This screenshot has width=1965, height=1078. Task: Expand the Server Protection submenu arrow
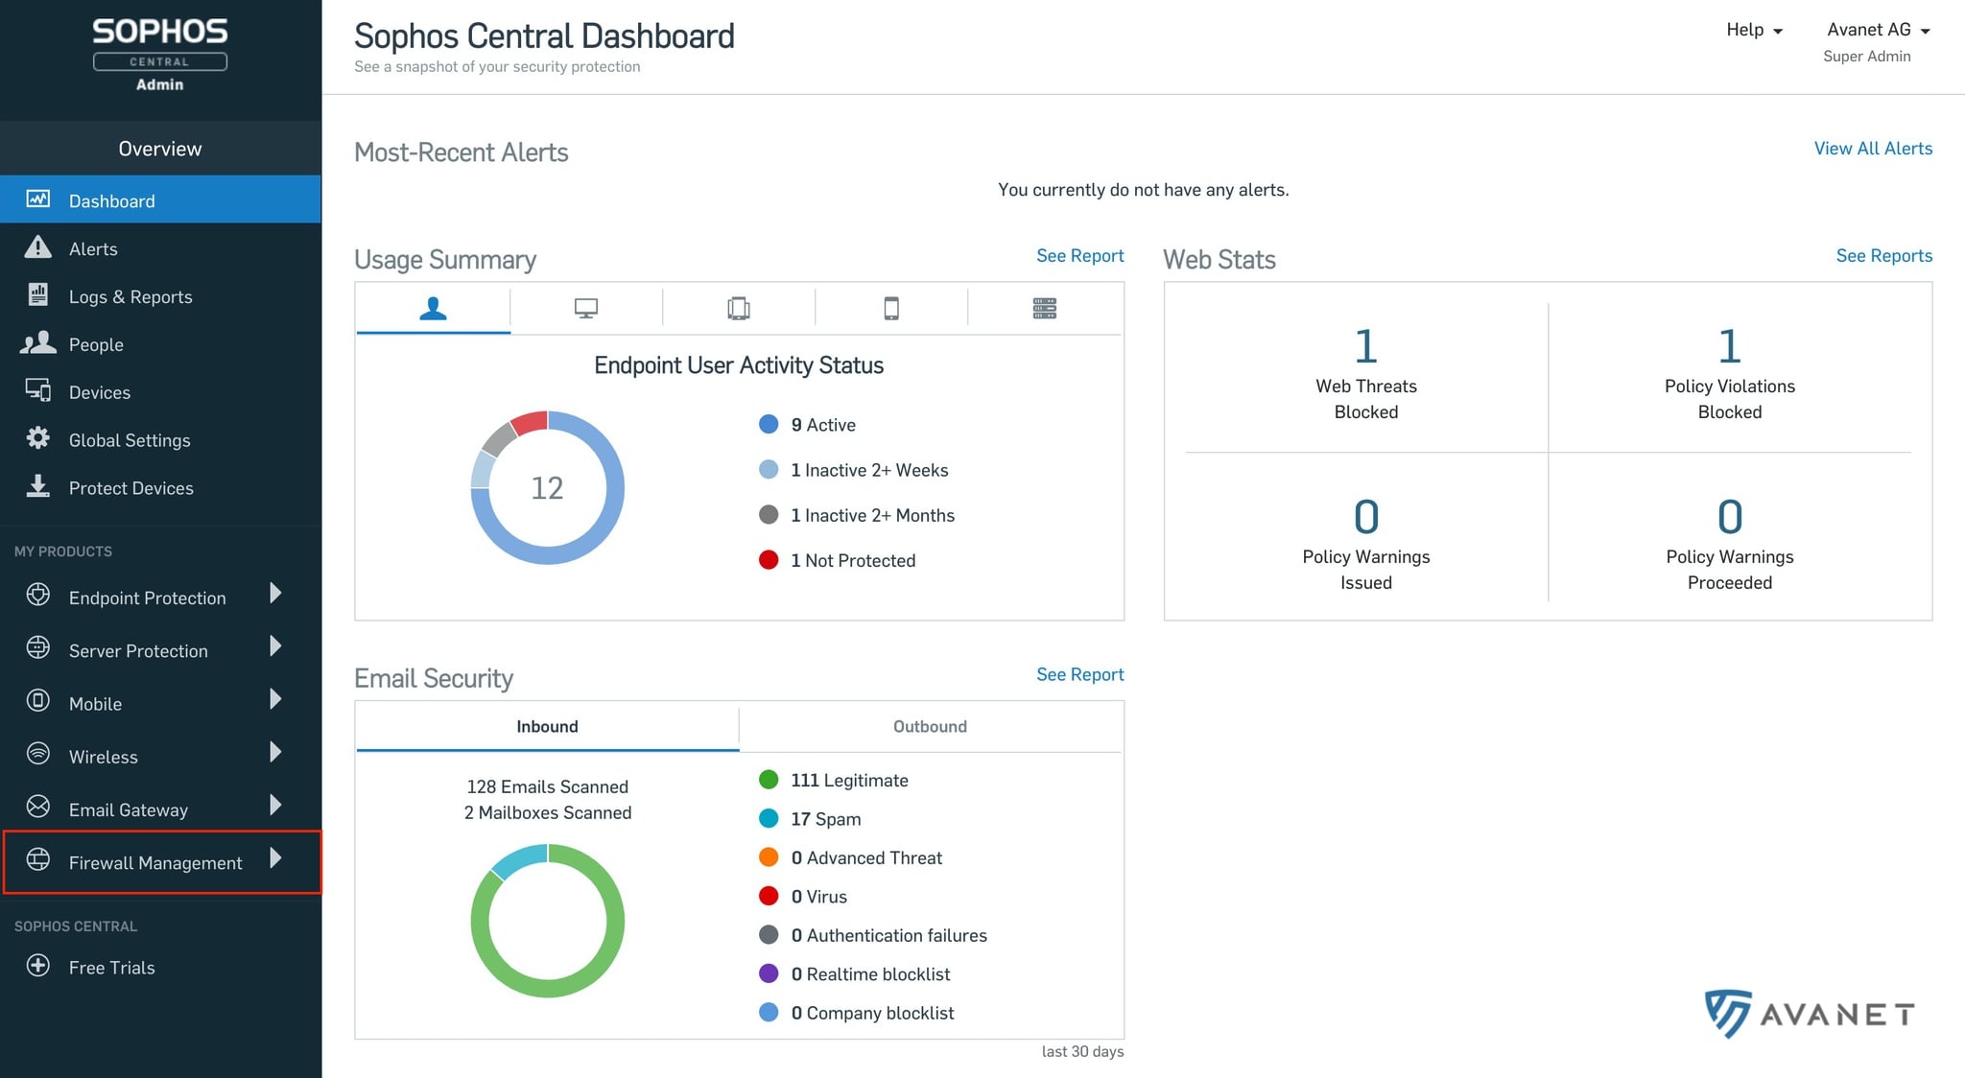275,646
